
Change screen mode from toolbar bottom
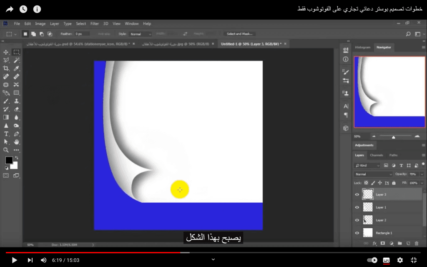pyautogui.click(x=16, y=176)
